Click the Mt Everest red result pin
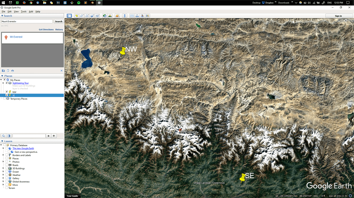The image size is (354, 198). coord(6,37)
